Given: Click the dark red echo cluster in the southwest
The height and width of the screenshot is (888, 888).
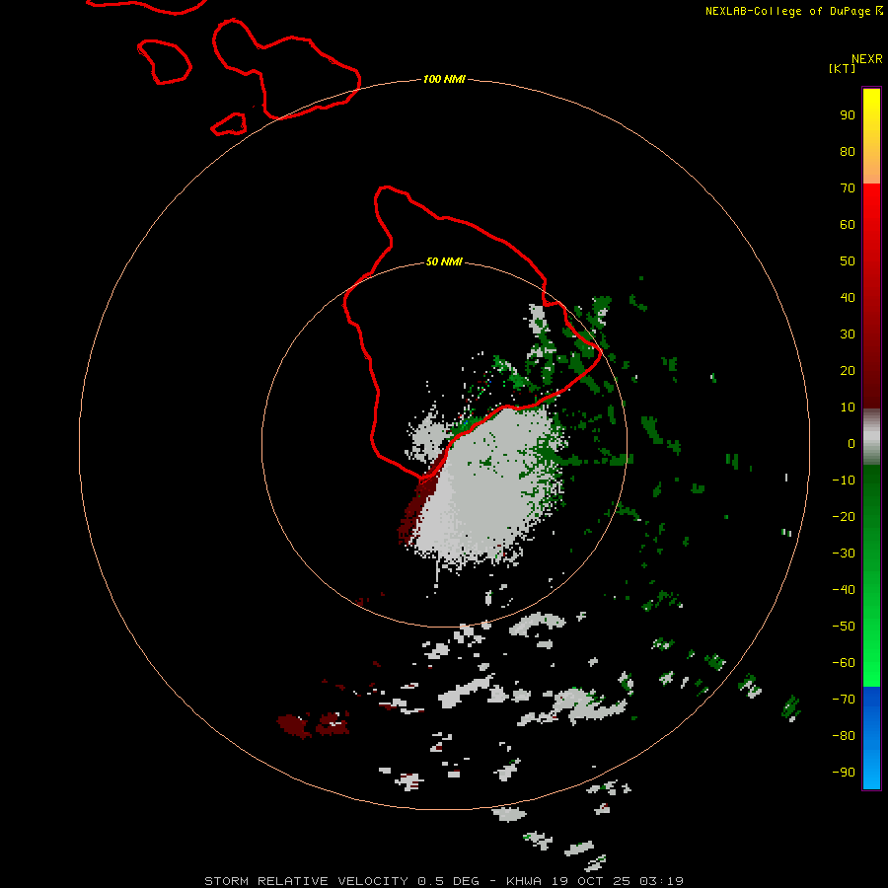Looking at the screenshot, I should pos(313,725).
